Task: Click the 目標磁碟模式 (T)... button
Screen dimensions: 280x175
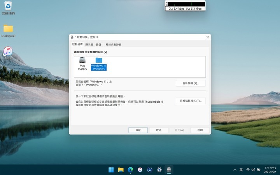Action: (191, 101)
